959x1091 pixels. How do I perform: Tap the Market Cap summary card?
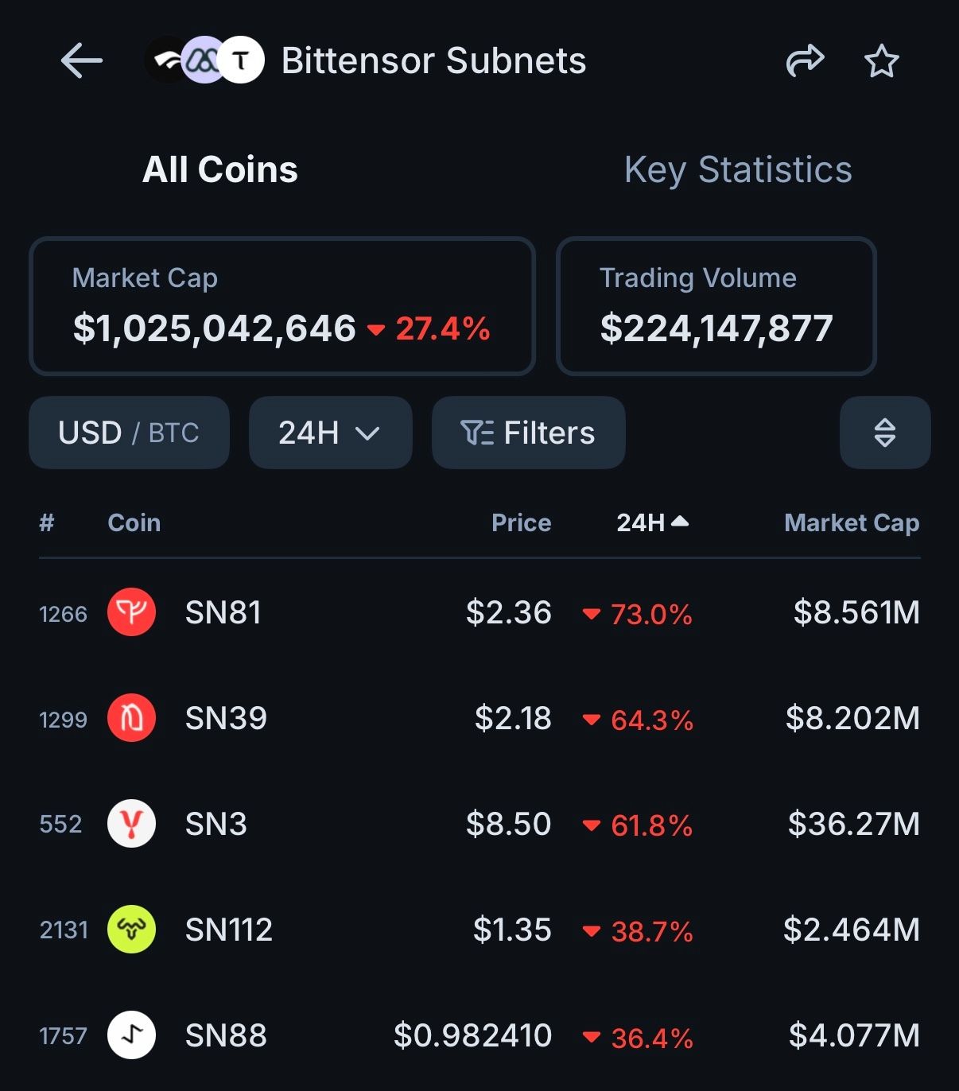[x=281, y=306]
